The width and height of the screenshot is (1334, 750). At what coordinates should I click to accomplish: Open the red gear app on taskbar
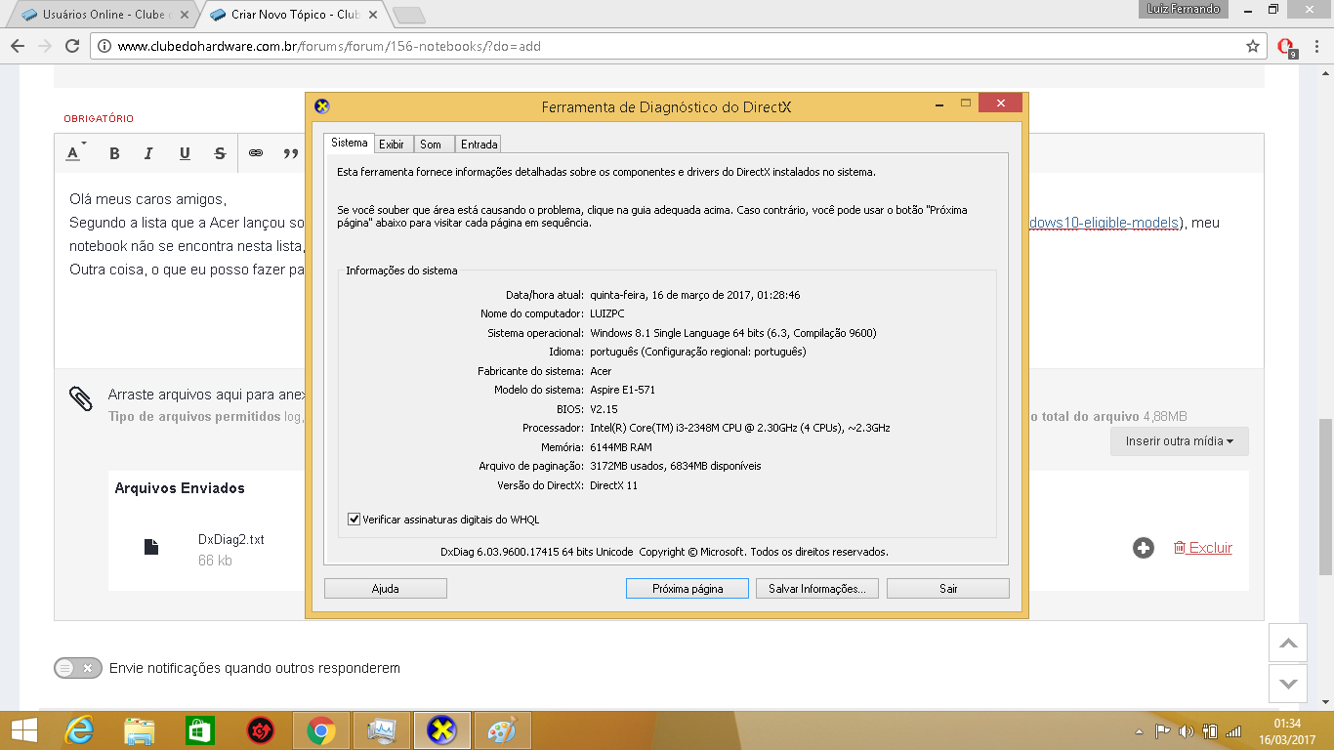(260, 730)
